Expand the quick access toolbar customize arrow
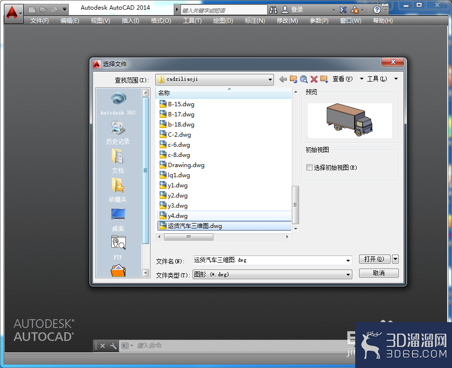Viewport: 452px width, 368px height. [x=64, y=10]
